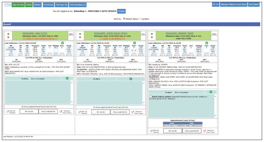This screenshot has height=142, width=264.
Task: Click Remove from Team icon on Ann's card
Action: pyautogui.click(x=61, y=112)
